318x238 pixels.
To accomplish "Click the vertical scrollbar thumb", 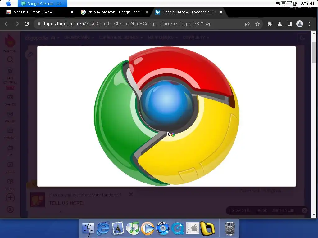I will pyautogui.click(x=314, y=52).
